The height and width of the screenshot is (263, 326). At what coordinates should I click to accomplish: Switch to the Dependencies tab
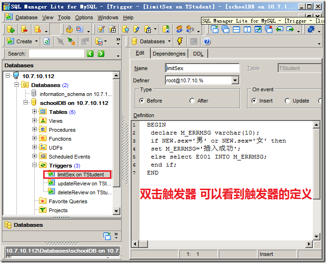tap(169, 54)
